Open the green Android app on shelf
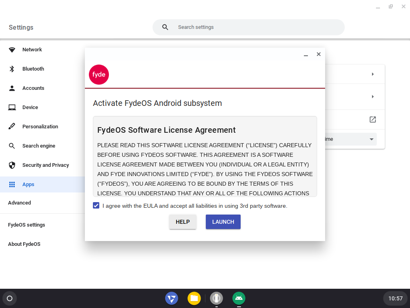The image size is (410, 308). (239, 298)
